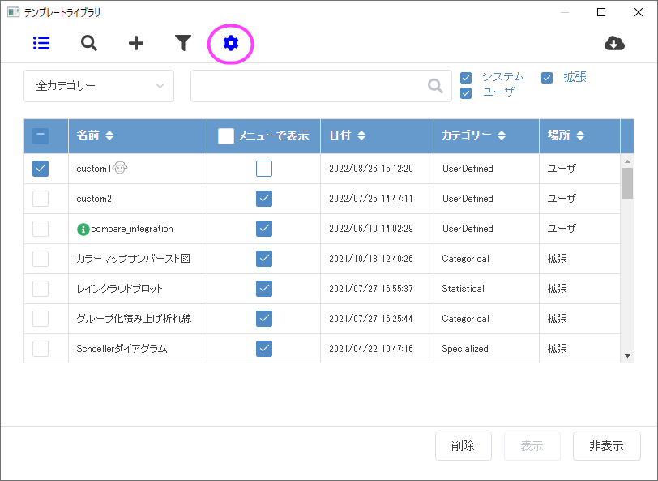658x481 pixels.
Task: Click the magnifier inside the search box
Action: click(x=435, y=86)
